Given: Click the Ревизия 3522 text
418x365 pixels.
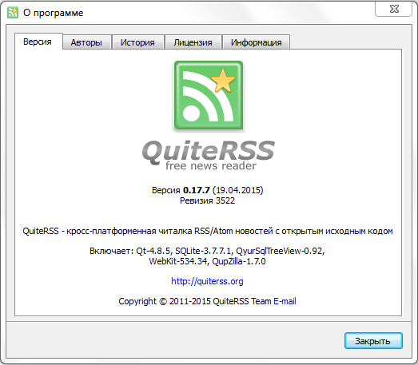Looking at the screenshot, I should [x=207, y=200].
